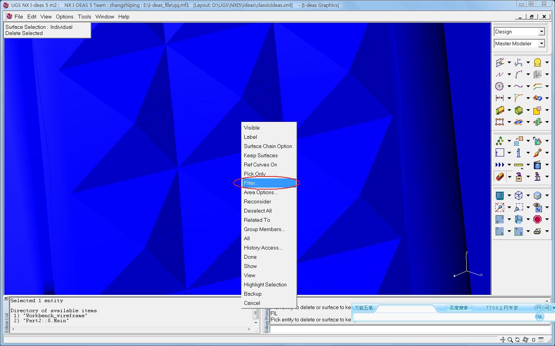Viewport: 555px width, 346px height.
Task: Open the Tools menu
Action: pyautogui.click(x=84, y=17)
